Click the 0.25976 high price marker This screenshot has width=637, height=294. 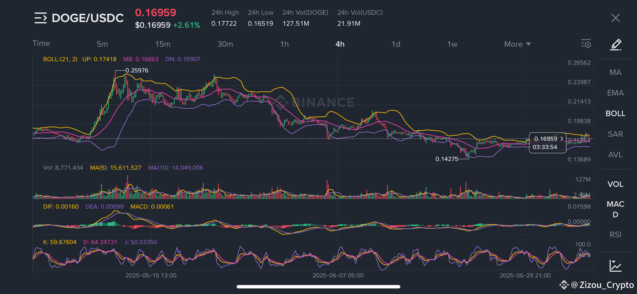137,70
